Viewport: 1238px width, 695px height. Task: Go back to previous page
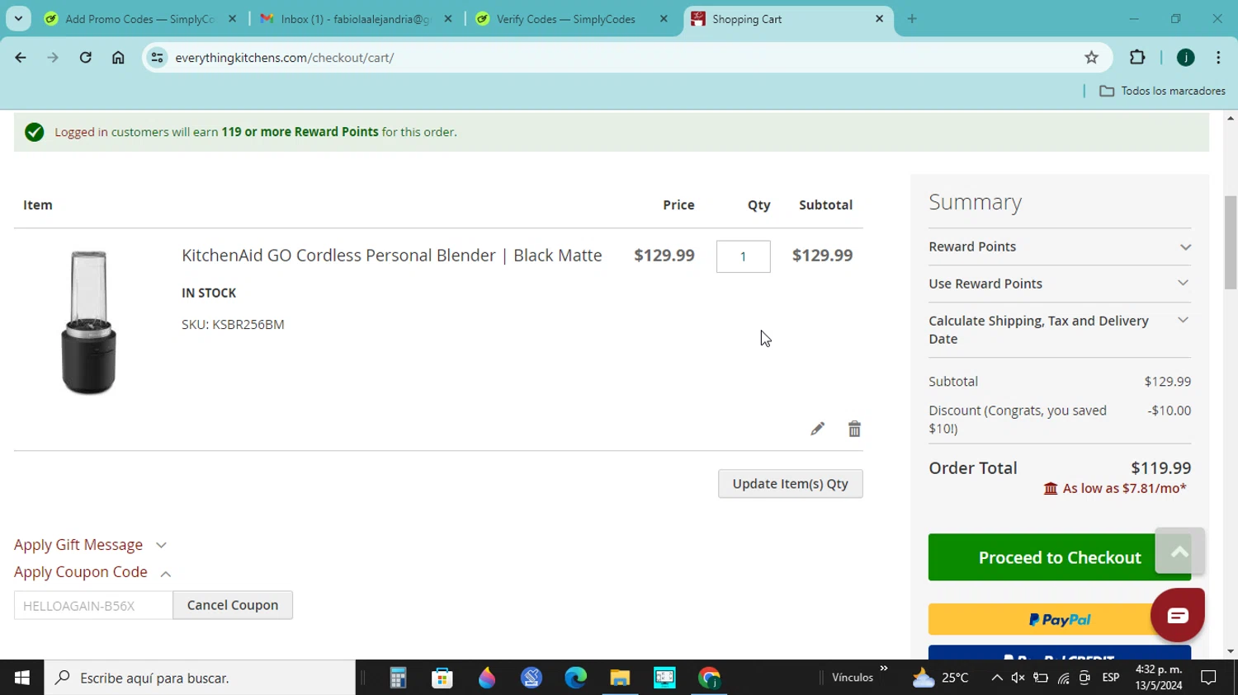[x=21, y=58]
